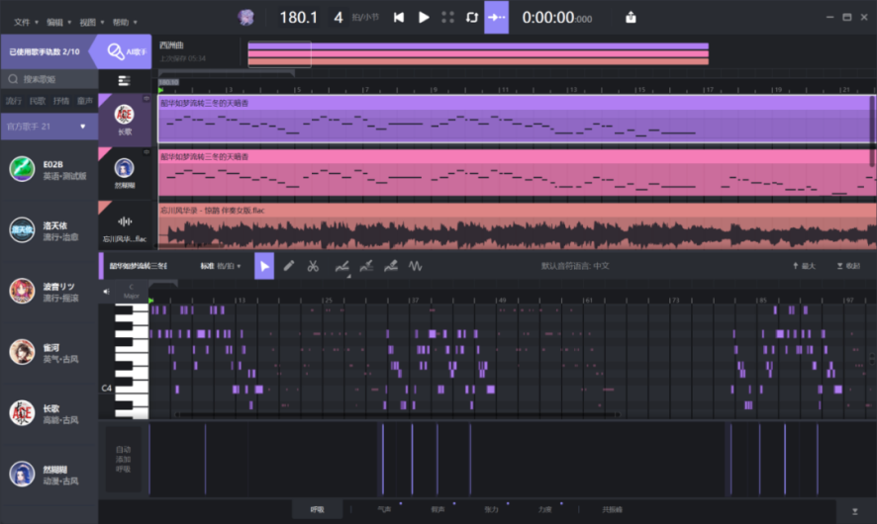Expand the 官方歌手 21 dropdown
The image size is (877, 524).
point(48,127)
